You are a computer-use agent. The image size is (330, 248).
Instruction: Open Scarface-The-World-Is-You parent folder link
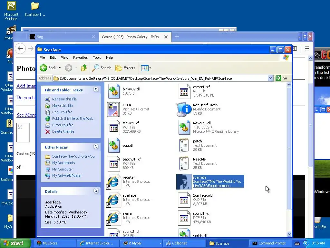tap(73, 157)
